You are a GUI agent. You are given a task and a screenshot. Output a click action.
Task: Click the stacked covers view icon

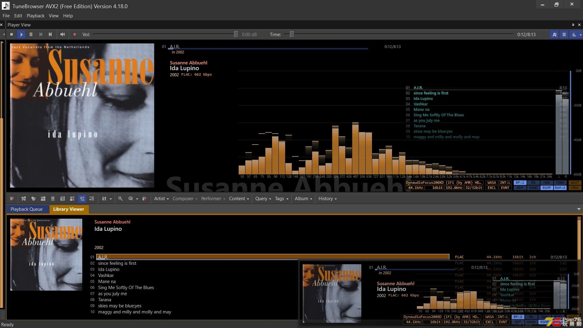[x=33, y=199]
